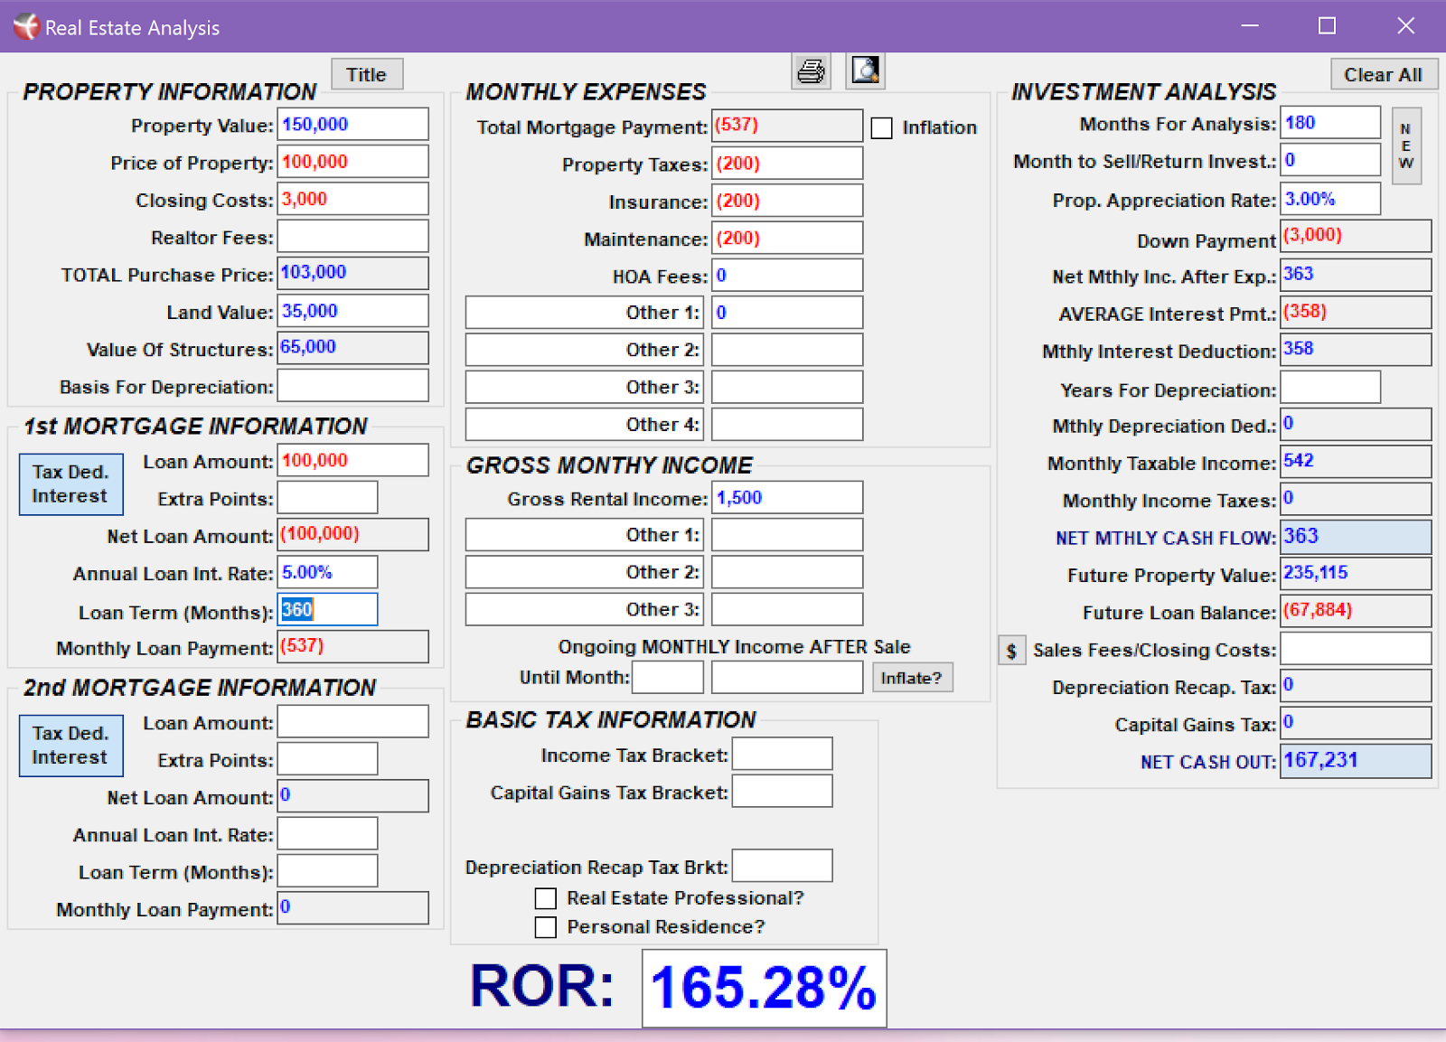Click the 1st mortgage Loan Amount field
This screenshot has height=1042, width=1446.
pyautogui.click(x=353, y=460)
